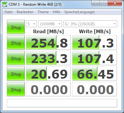Image resolution: width=124 pixels, height=113 pixels.
Task: Click the empty comment field at the bottom
Action: (x=62, y=103)
